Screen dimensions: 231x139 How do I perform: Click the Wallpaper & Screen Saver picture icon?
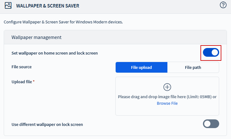[8, 6]
